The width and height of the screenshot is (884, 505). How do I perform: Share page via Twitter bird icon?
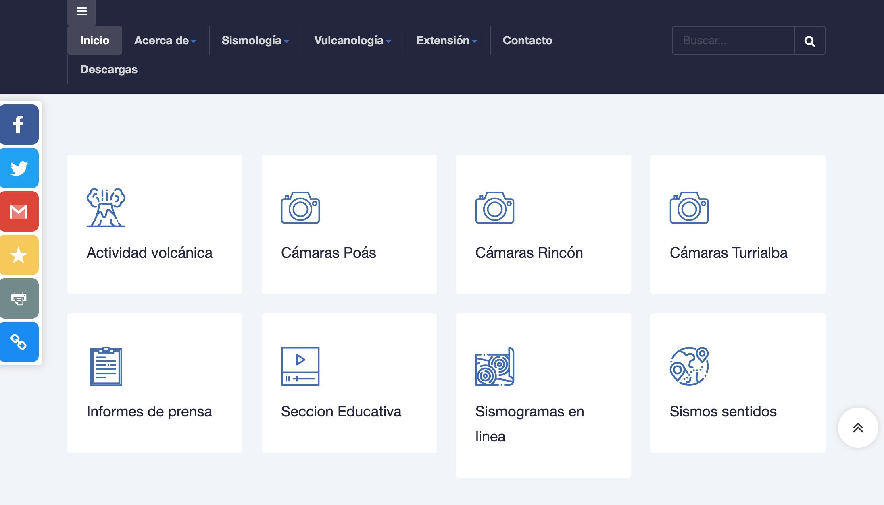19,168
